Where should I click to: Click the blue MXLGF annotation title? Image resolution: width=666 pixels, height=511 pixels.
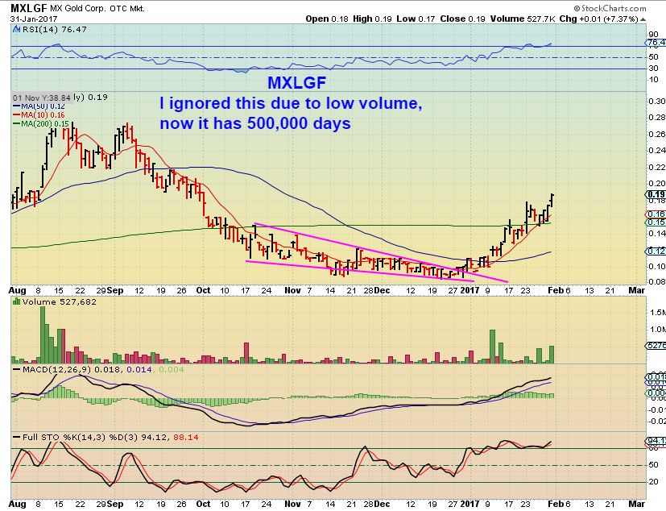297,82
